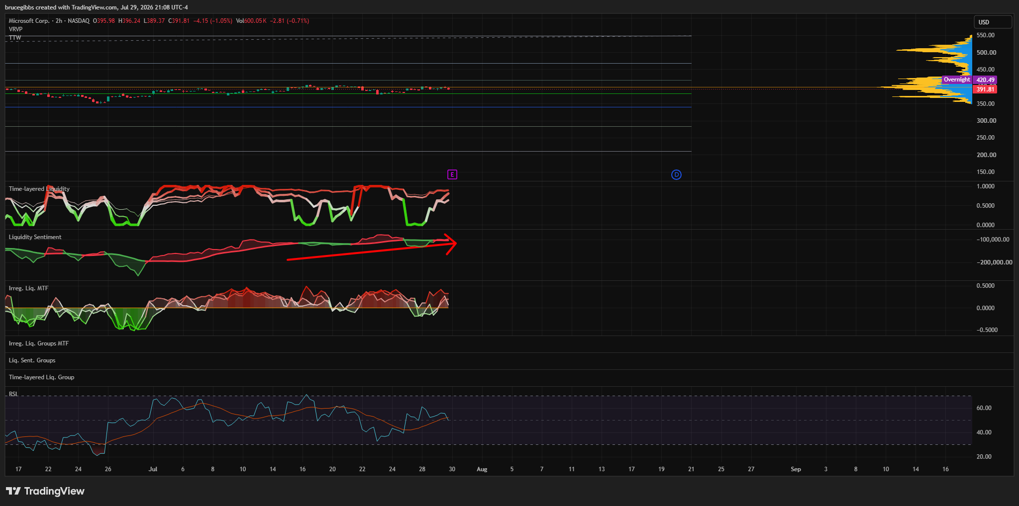Click the 420.49 overnight price tag
1019x506 pixels.
(985, 80)
